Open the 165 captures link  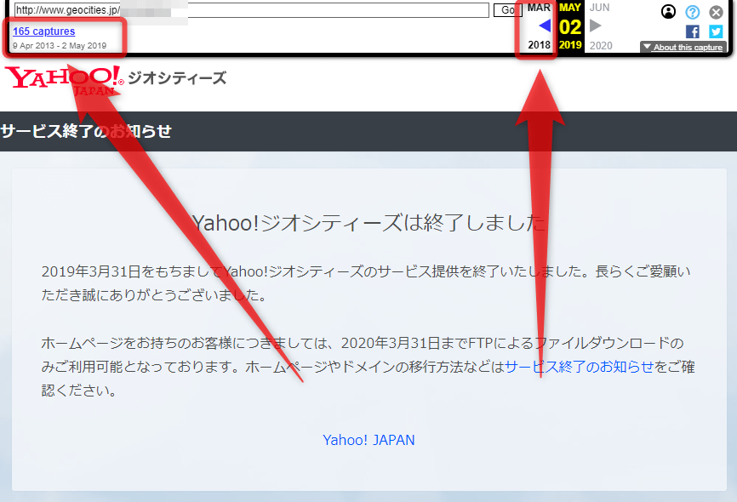tap(43, 31)
